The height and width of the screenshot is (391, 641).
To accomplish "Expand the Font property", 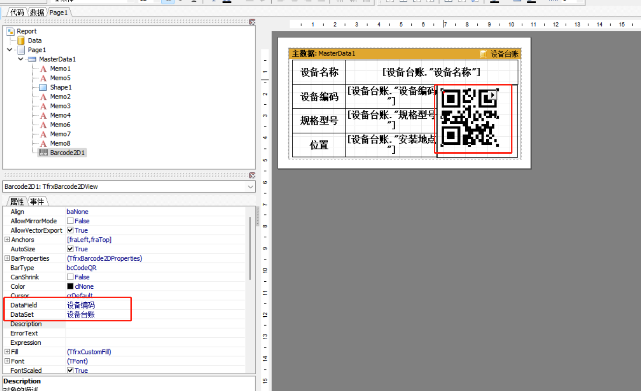I will coord(7,361).
